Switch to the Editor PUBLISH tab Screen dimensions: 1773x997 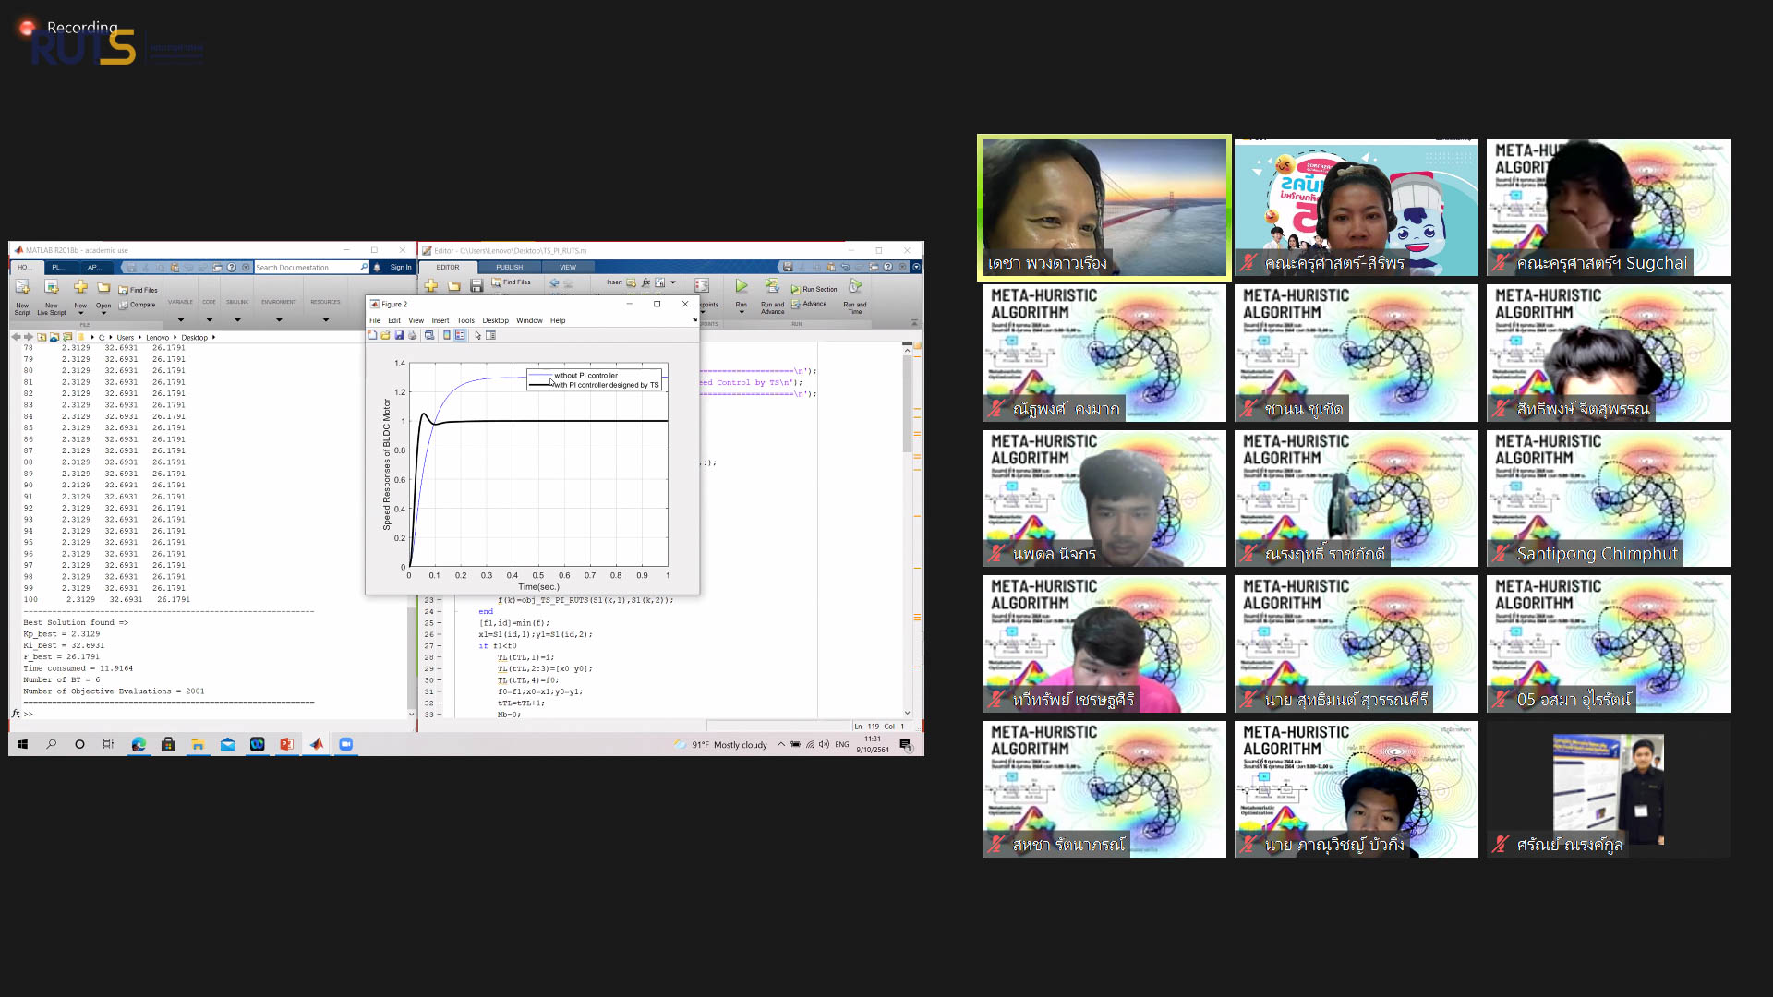pyautogui.click(x=510, y=267)
